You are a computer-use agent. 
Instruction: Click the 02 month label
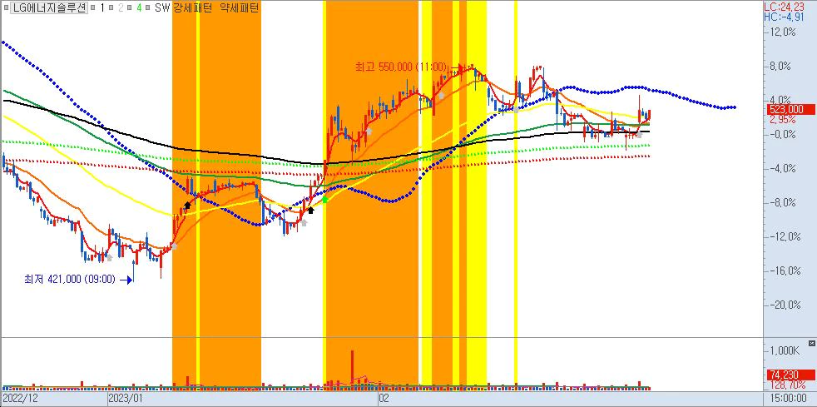coord(384,399)
